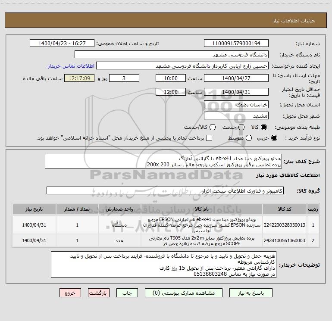Click the تاریخ نیاز column header
This screenshot has width=332, height=321.
coord(34,209)
